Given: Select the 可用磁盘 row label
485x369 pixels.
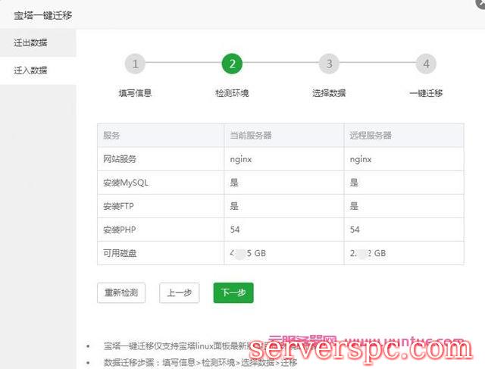Looking at the screenshot, I should [x=120, y=252].
